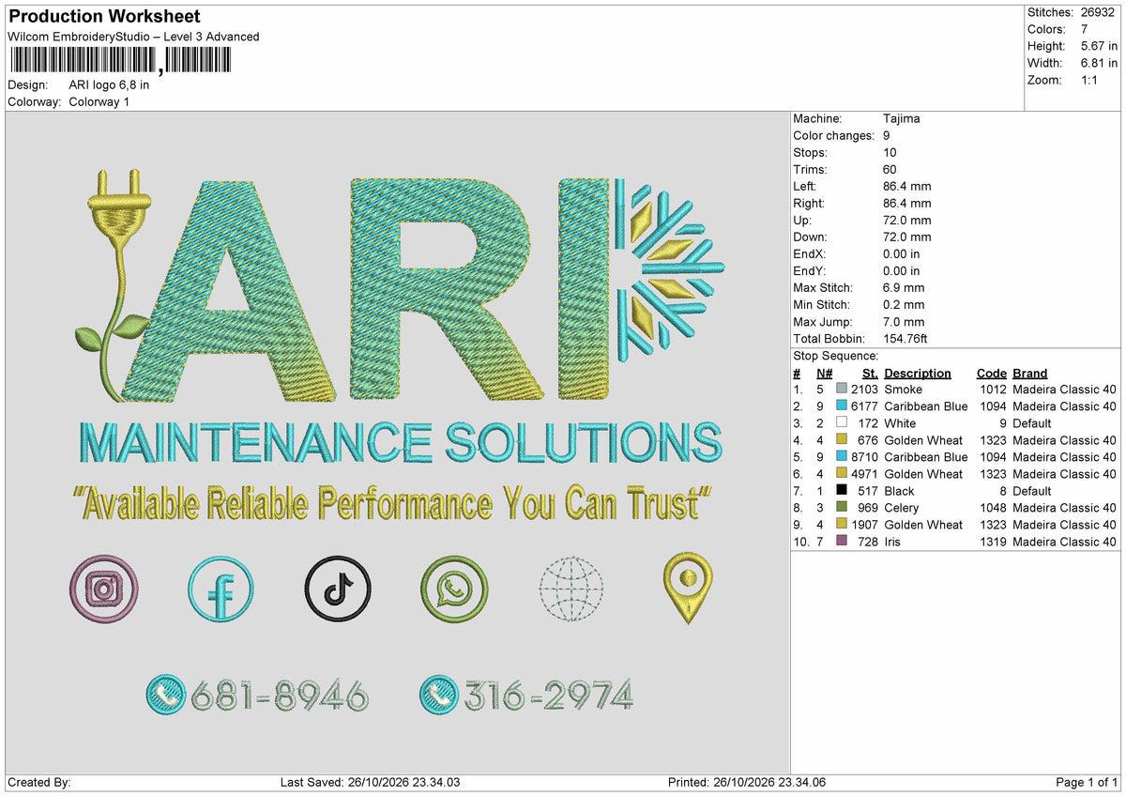The height and width of the screenshot is (796, 1126).
Task: Click 'Default' brand in the White row
Action: [1032, 423]
